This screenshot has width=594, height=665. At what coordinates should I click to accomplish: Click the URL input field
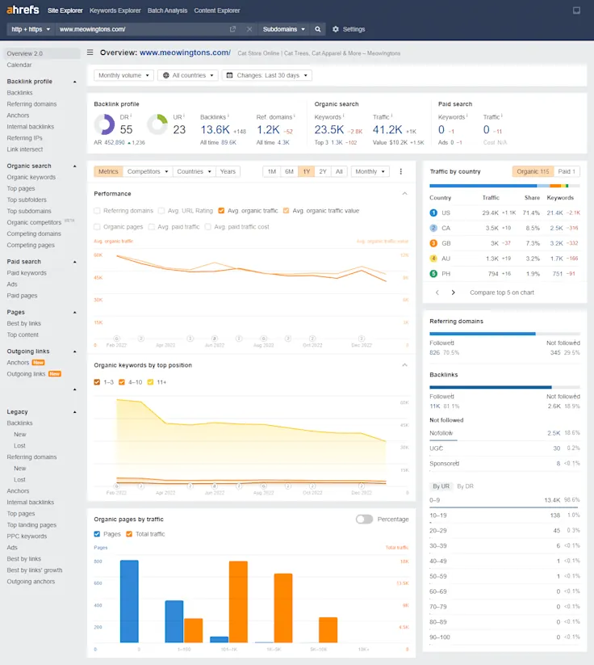pos(142,29)
